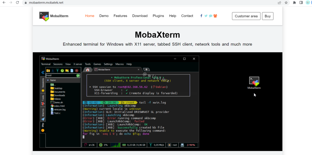Click the new tab plus button in MobaXterm

point(146,69)
